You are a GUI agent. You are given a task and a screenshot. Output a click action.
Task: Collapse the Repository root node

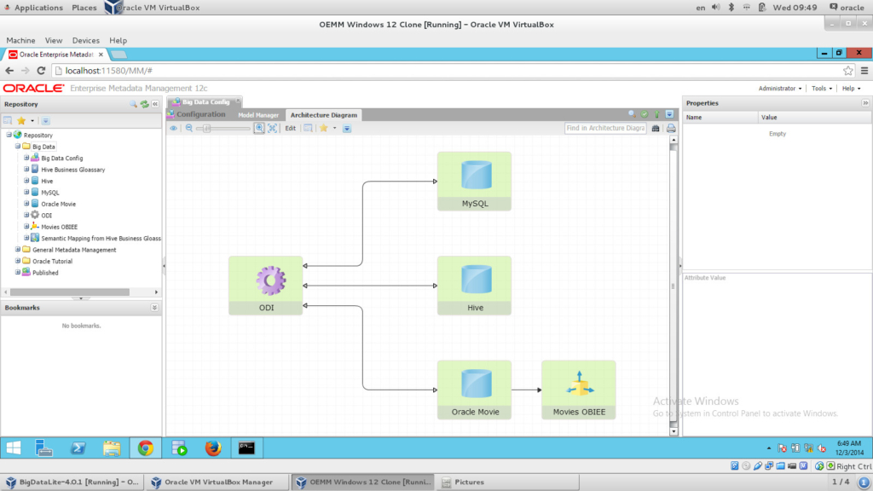(9, 135)
